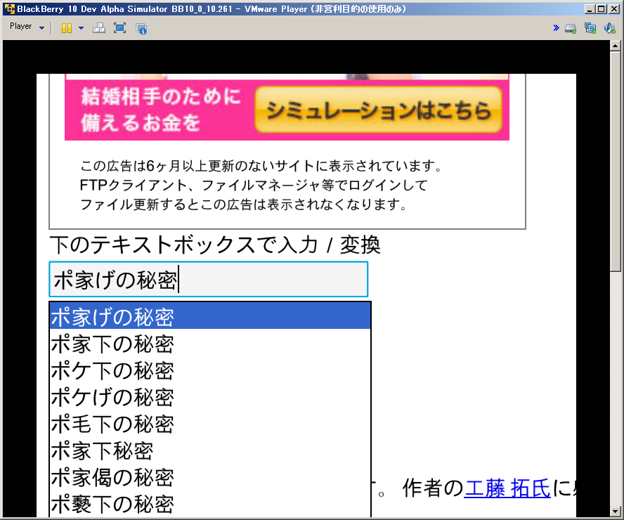Click the network adapter device icon
The image size is (624, 520).
[590, 28]
